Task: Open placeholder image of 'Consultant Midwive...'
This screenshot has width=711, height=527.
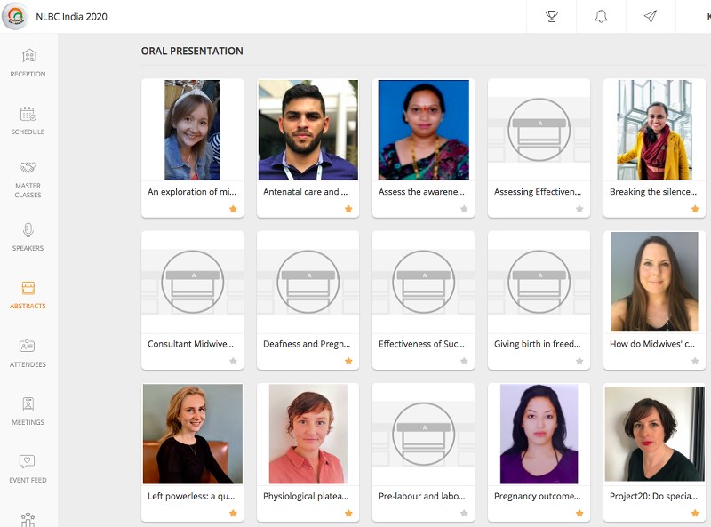Action: [x=192, y=282]
